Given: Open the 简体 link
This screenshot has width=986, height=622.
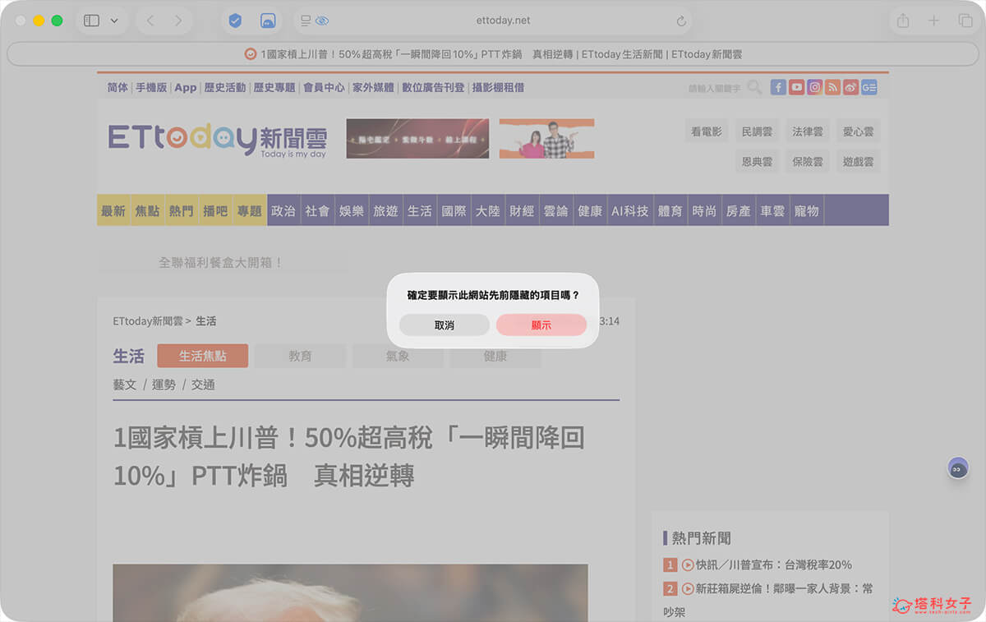Looking at the screenshot, I should tap(117, 87).
